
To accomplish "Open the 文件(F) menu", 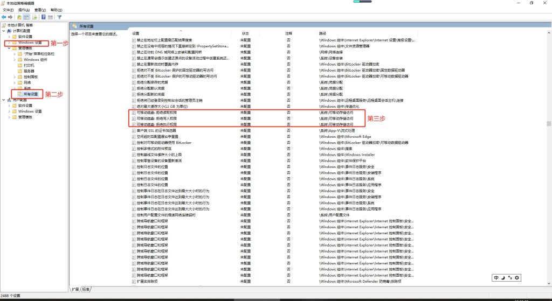I will [8, 10].
